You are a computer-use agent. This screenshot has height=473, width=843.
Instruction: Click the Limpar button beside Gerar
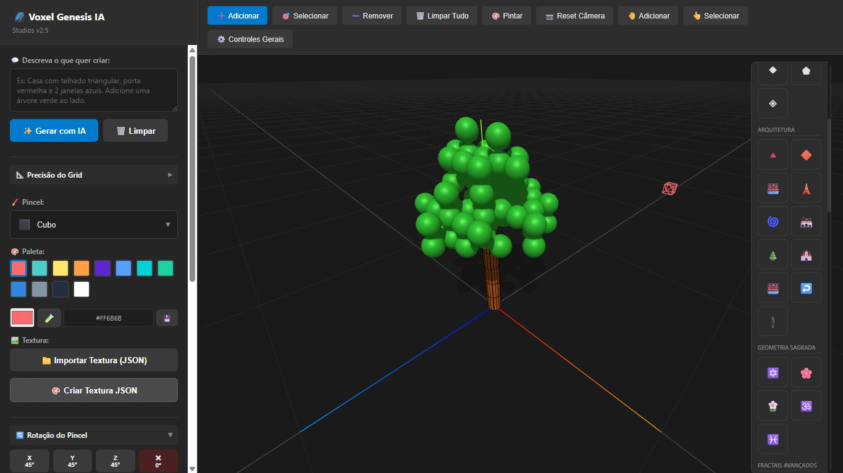[135, 131]
